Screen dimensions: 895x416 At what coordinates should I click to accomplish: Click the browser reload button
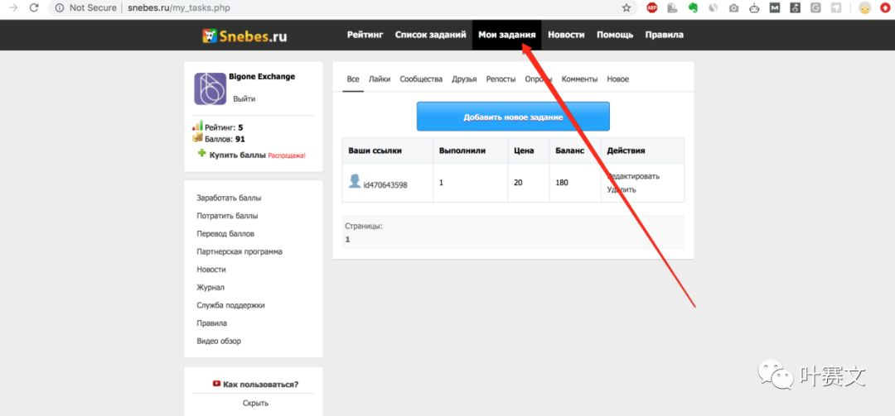(x=33, y=7)
